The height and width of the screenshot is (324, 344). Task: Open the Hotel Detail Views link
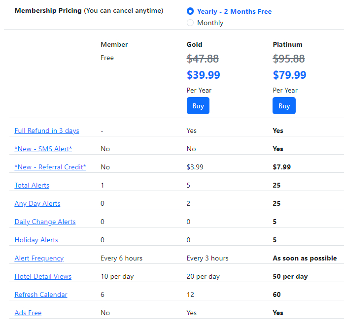(43, 276)
